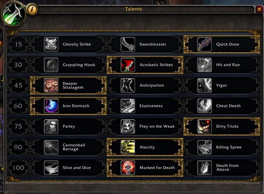
Task: Click the rogue specialization portrait icon
Action: 13,14
